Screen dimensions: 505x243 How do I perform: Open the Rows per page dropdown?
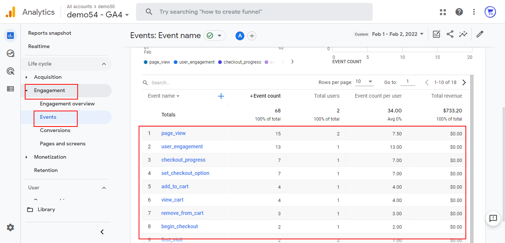tap(364, 82)
